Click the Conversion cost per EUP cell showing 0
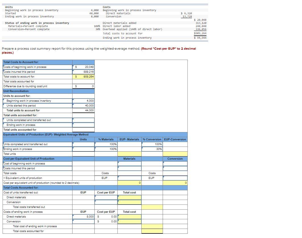The image size is (302, 238). click(x=175, y=183)
